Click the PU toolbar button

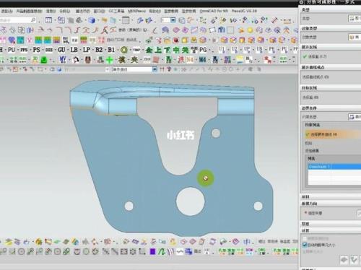point(12,50)
